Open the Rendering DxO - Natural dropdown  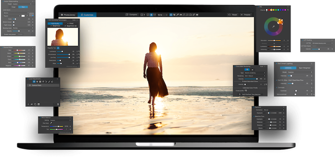click(255, 76)
